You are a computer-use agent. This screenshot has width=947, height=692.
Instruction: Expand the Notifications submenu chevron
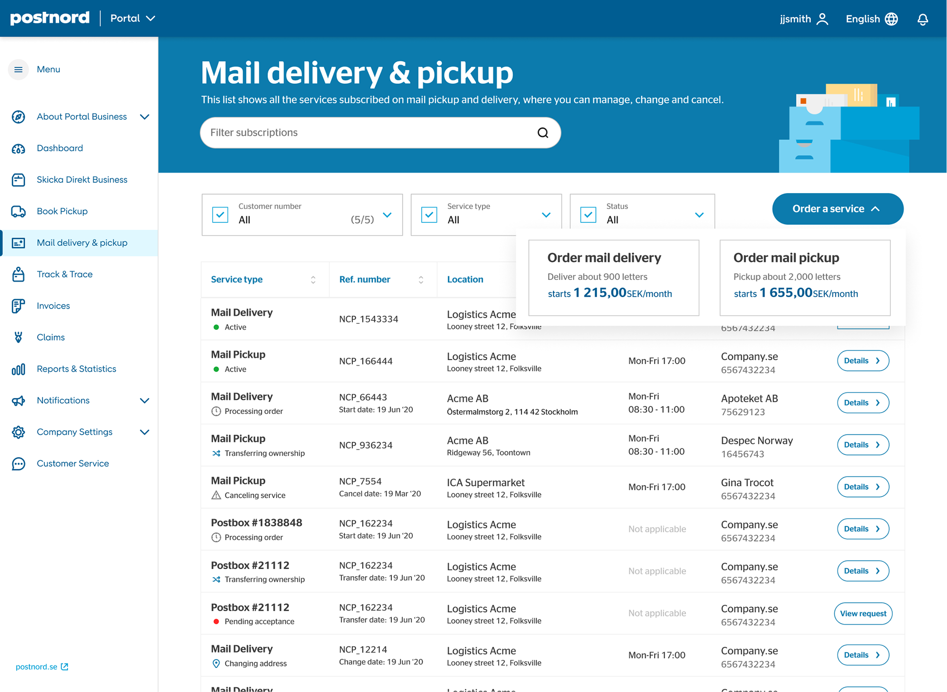tap(145, 401)
